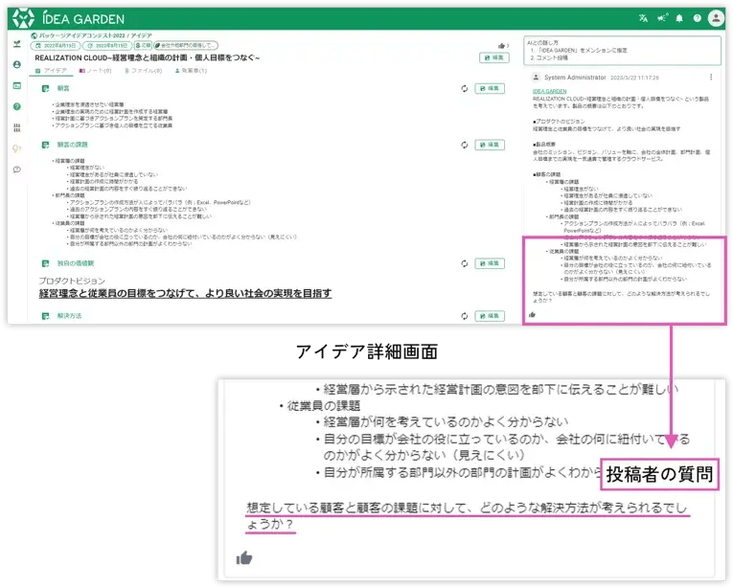Click the 独自の価値観 section heading
The width and height of the screenshot is (733, 588).
[x=76, y=263]
